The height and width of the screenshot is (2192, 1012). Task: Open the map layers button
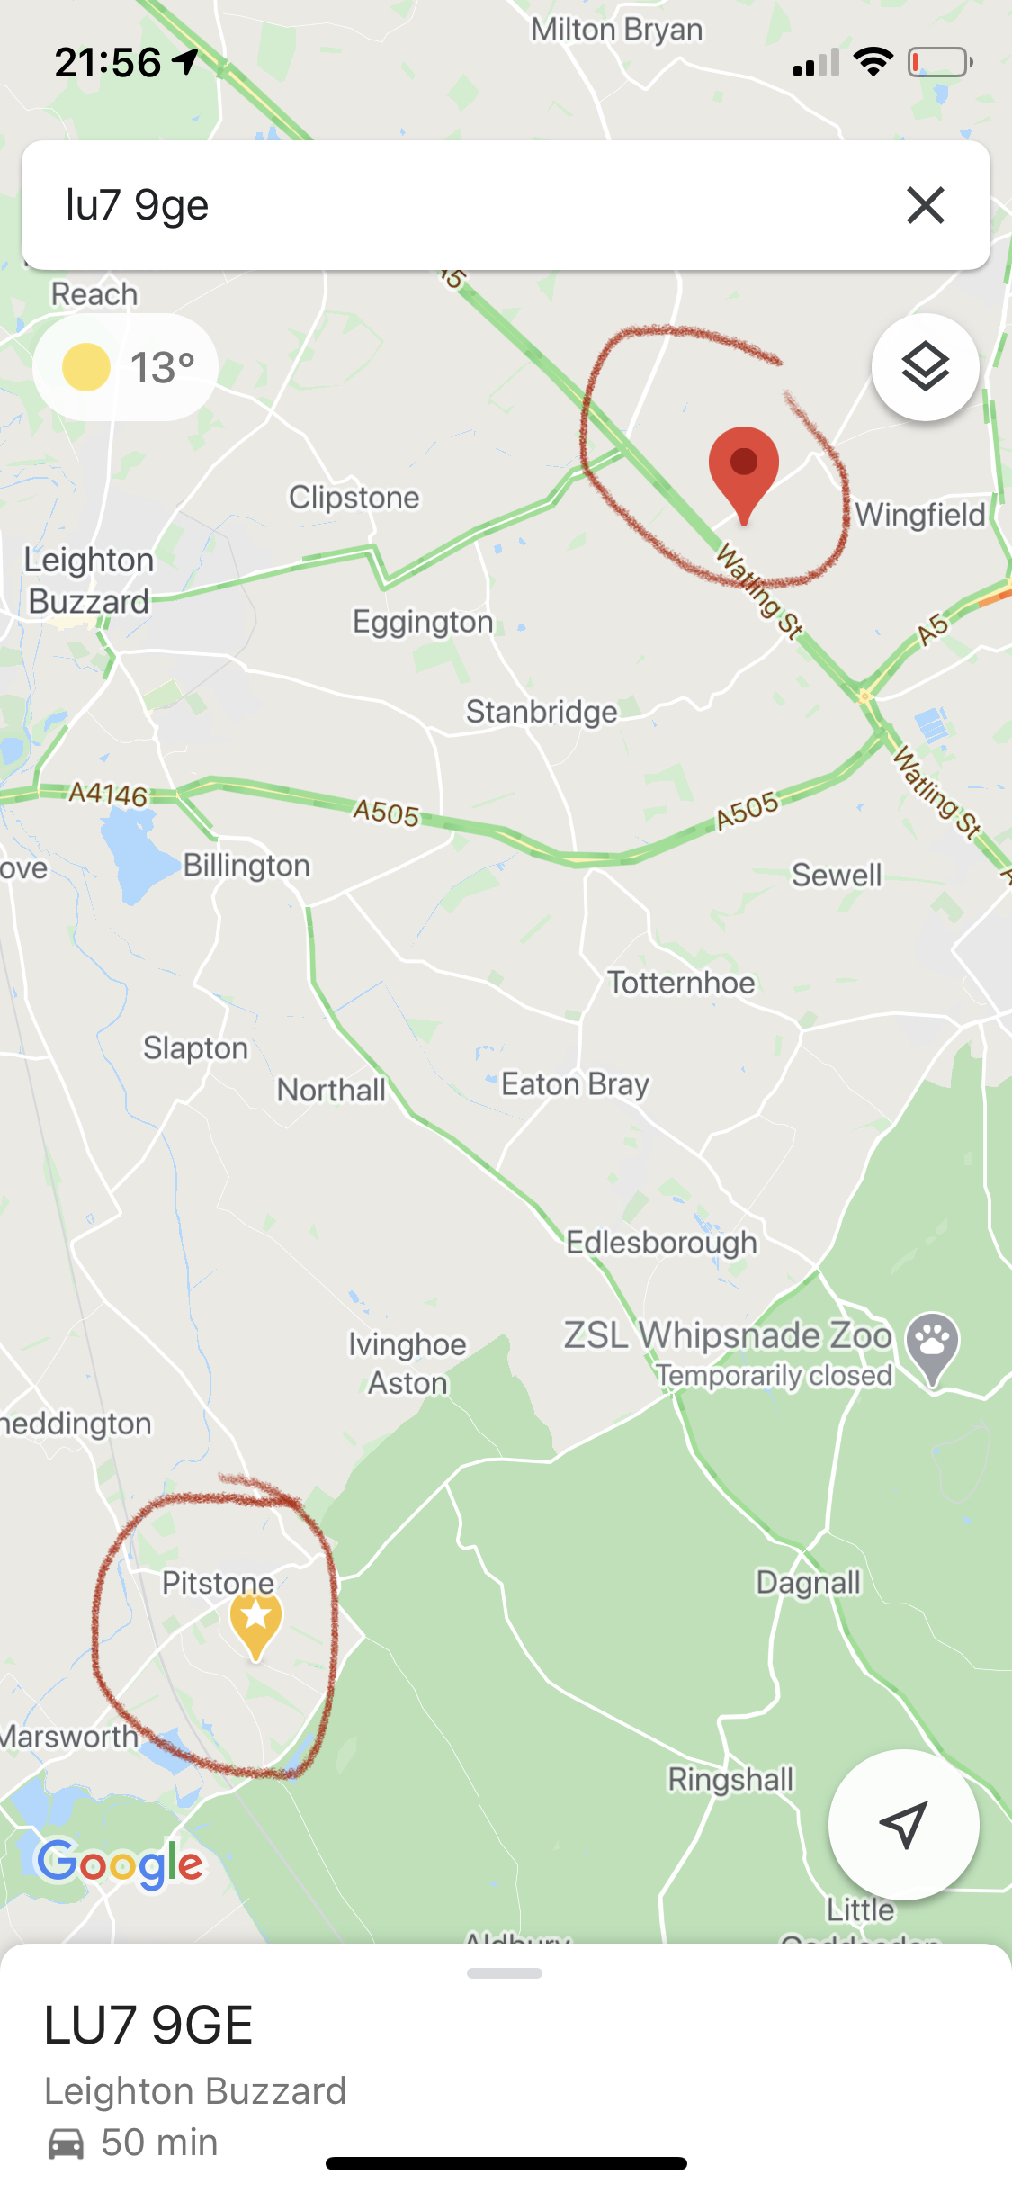pos(925,367)
